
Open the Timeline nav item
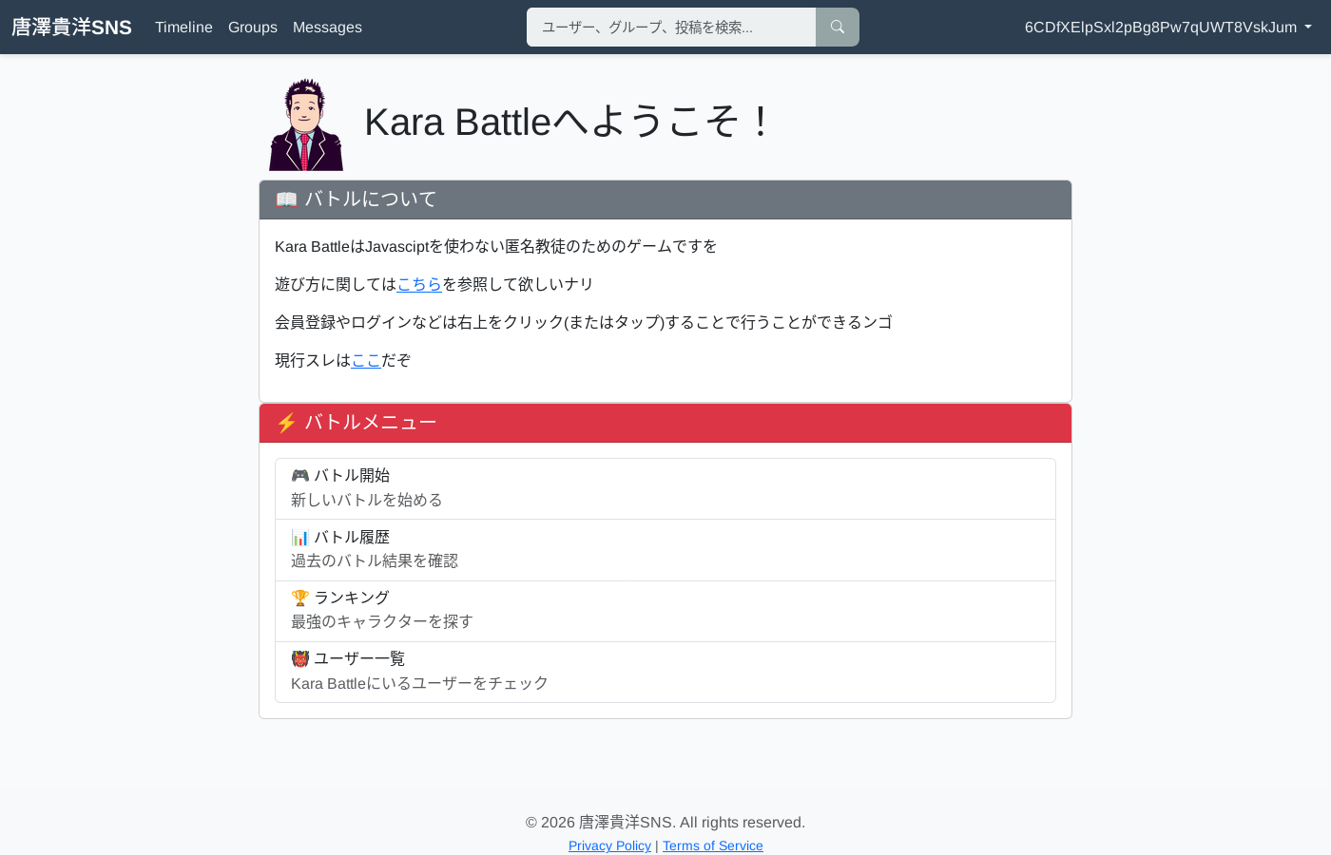[183, 28]
